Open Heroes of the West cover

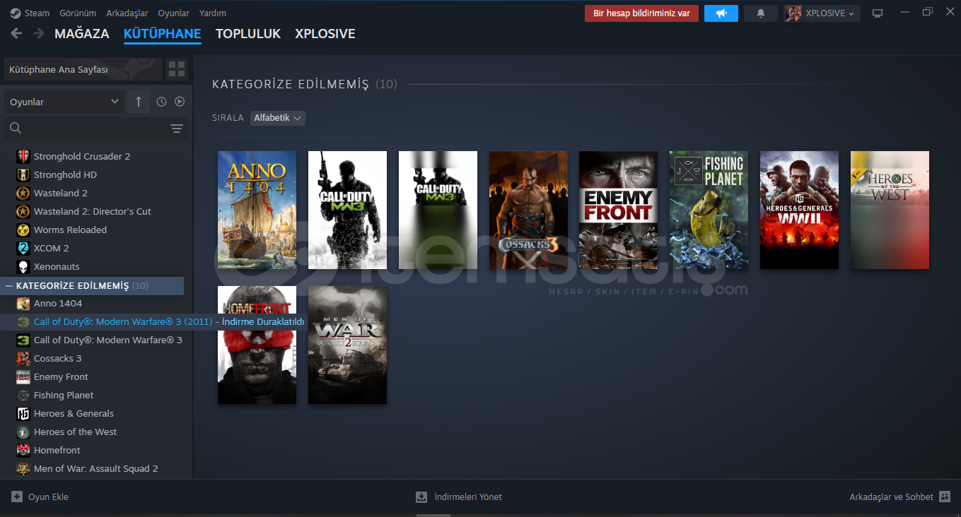pos(890,210)
